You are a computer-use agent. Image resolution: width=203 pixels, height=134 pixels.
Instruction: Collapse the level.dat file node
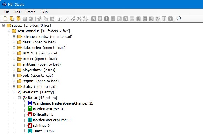tap(14, 92)
